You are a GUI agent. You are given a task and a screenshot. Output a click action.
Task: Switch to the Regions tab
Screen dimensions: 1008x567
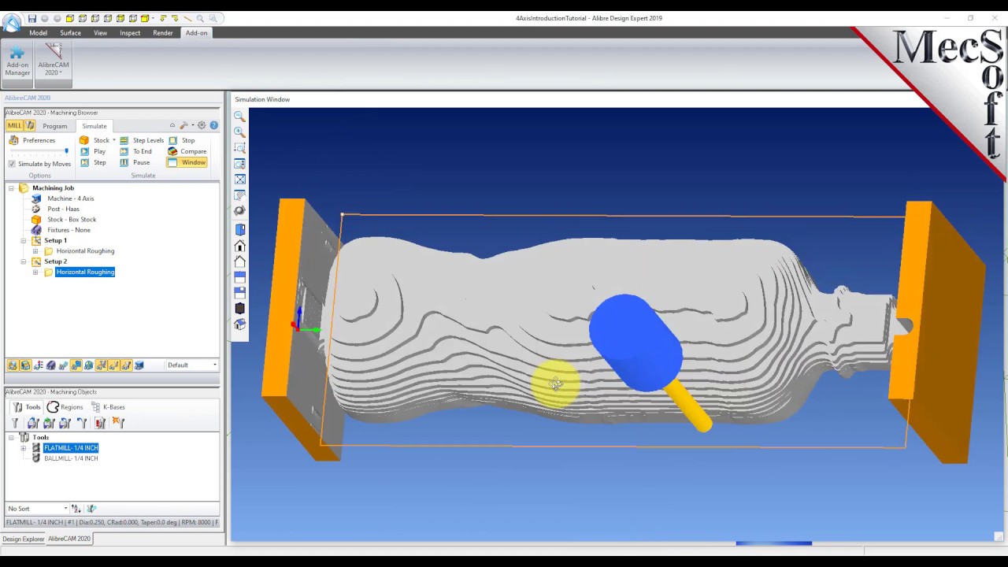coord(65,407)
